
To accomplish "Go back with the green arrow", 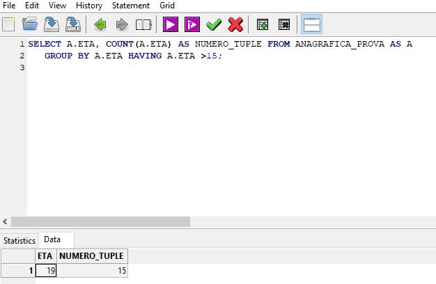I will (100, 24).
